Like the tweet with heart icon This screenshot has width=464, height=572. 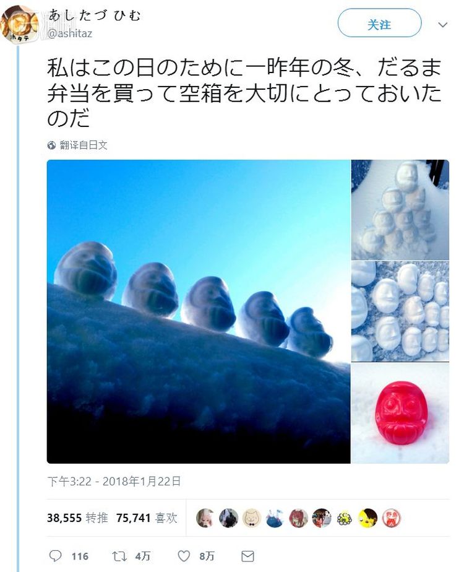(184, 556)
